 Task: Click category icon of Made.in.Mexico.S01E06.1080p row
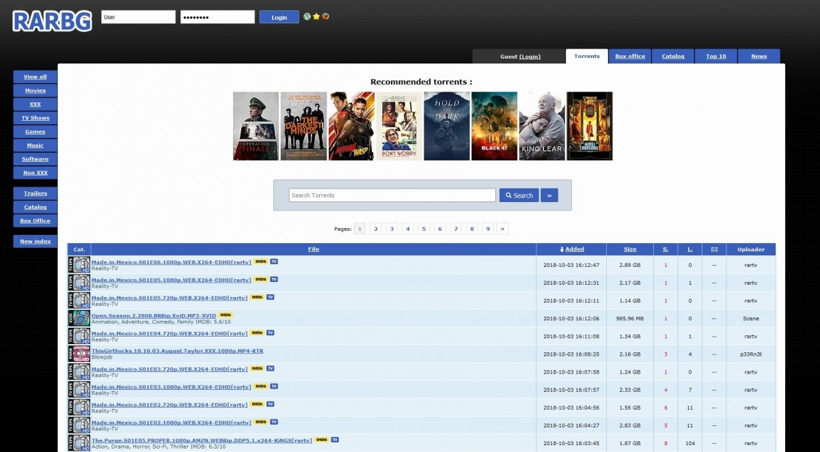[79, 265]
